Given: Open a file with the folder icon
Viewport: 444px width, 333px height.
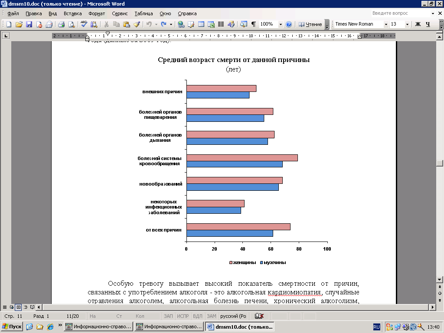Looking at the screenshot, I should point(19,24).
